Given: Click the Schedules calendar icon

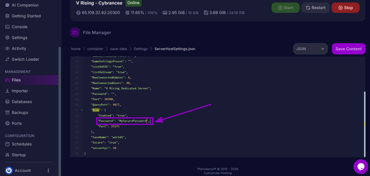Looking at the screenshot, I should 7,144.
